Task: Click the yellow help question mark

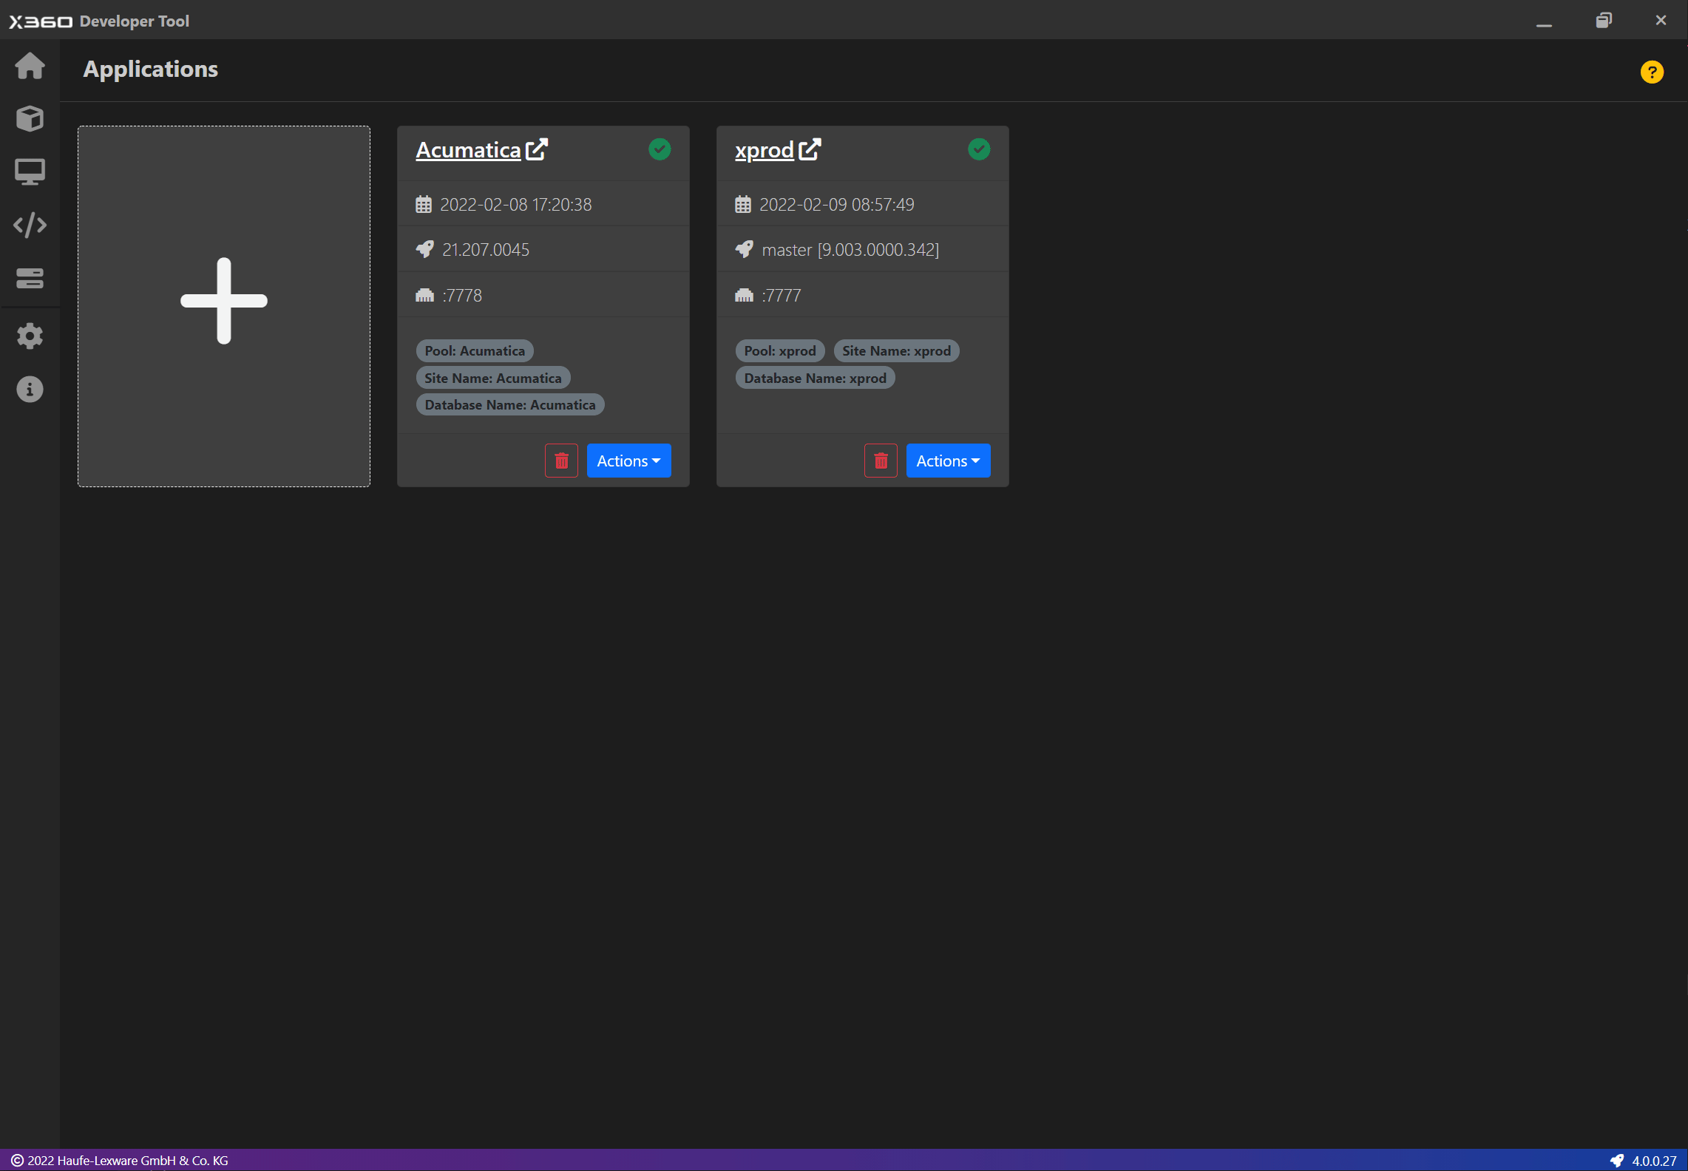Action: (x=1652, y=72)
